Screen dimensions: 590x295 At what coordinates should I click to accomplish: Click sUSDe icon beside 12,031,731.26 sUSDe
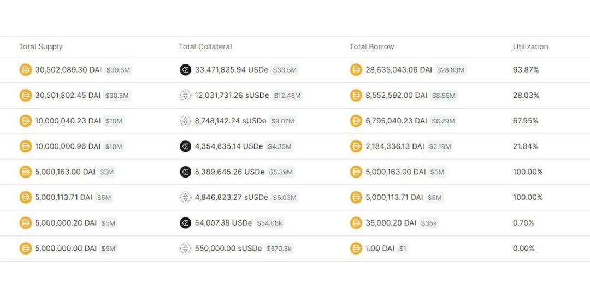[186, 96]
